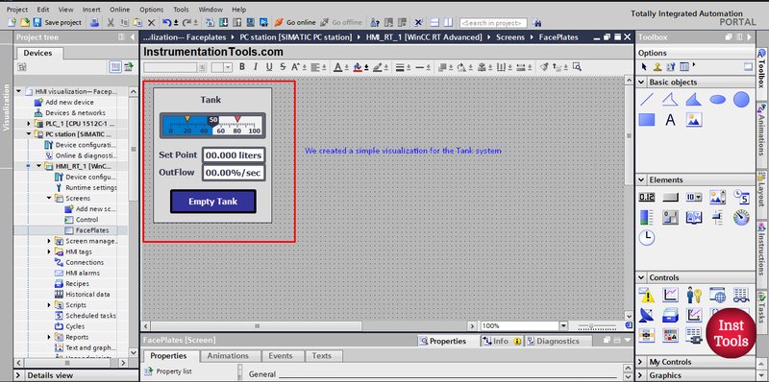Click the Print icon in toolbar
This screenshot has height=382, width=769.
[94, 22]
